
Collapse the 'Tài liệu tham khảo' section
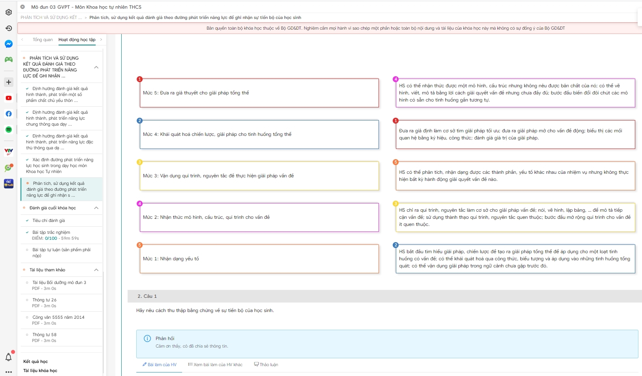(96, 270)
